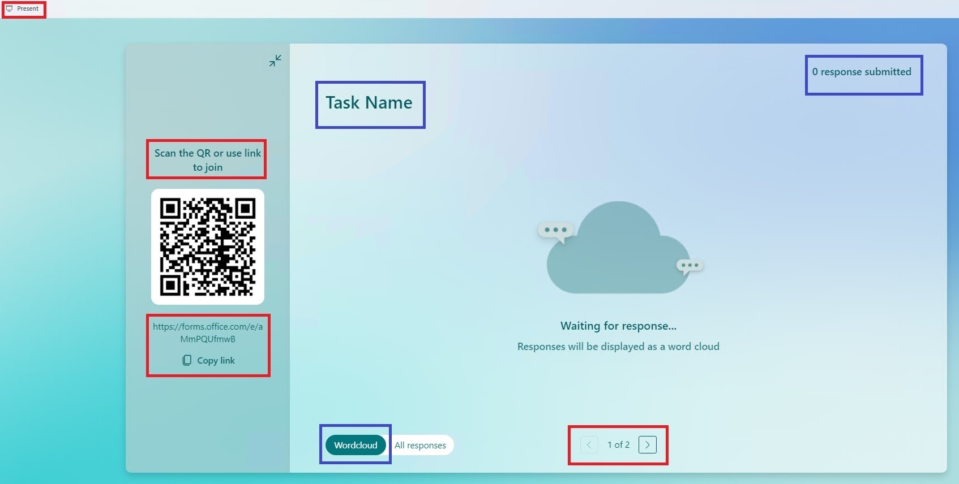Switch to the Wordcloud view

click(356, 445)
